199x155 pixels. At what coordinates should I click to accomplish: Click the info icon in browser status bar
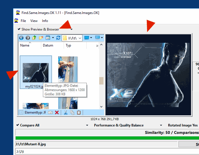[x=21, y=112]
